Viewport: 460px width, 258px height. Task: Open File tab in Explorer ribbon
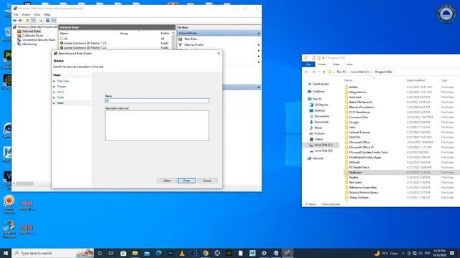click(x=308, y=64)
